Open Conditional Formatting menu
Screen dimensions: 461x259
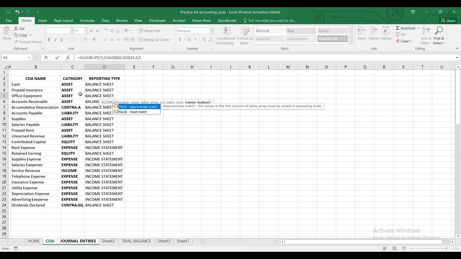(x=226, y=36)
